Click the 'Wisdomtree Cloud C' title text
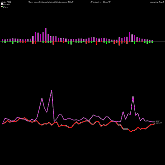 [x=100, y=2]
